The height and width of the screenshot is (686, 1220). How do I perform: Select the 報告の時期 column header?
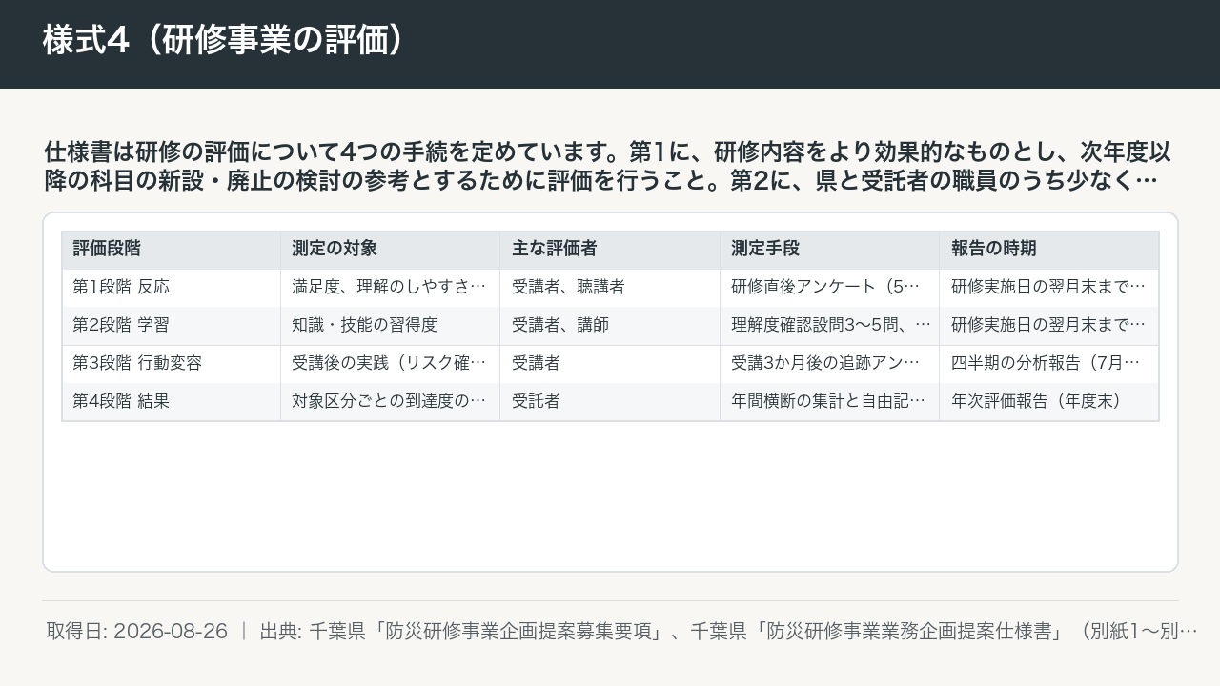coord(1048,250)
